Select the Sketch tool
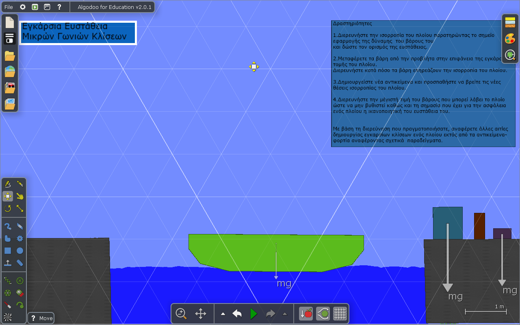 coord(8,184)
